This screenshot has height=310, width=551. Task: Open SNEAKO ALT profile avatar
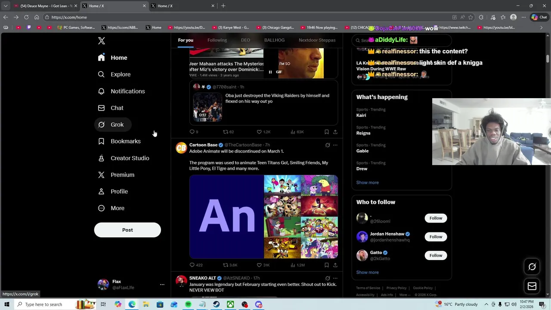[x=181, y=281]
